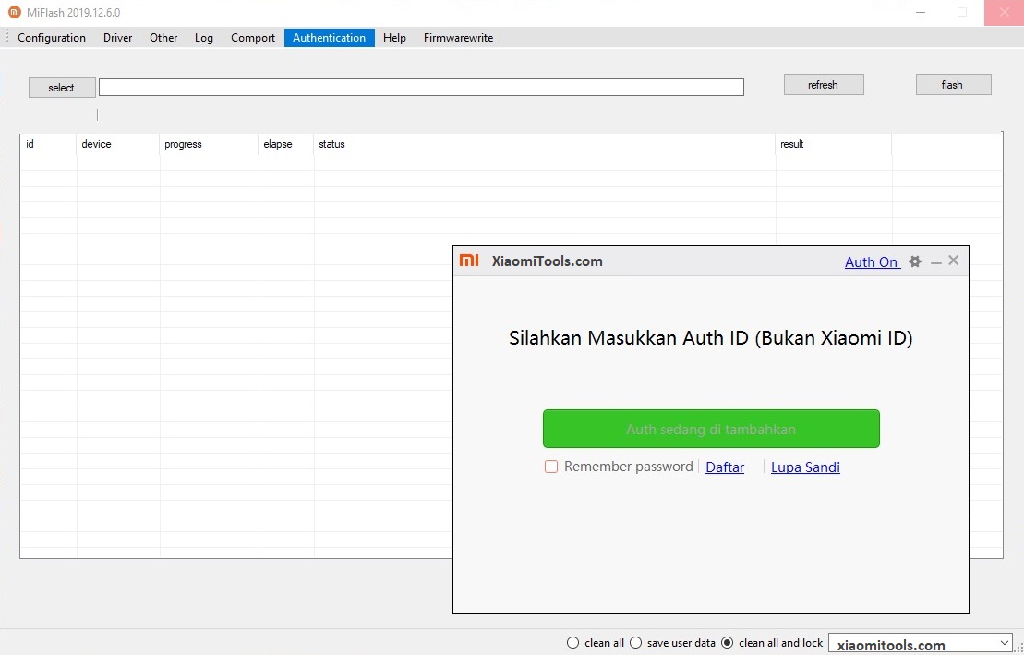Click the Mi logo in XiaomiTools dialog
Viewport: 1024px width, 655px height.
point(469,261)
